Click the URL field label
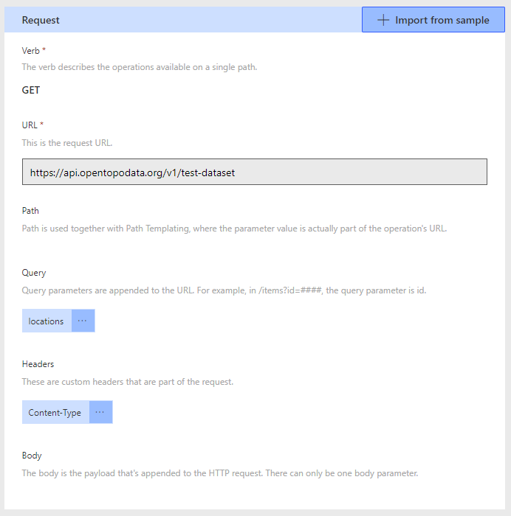Screen dimensions: 511x516 [32, 125]
